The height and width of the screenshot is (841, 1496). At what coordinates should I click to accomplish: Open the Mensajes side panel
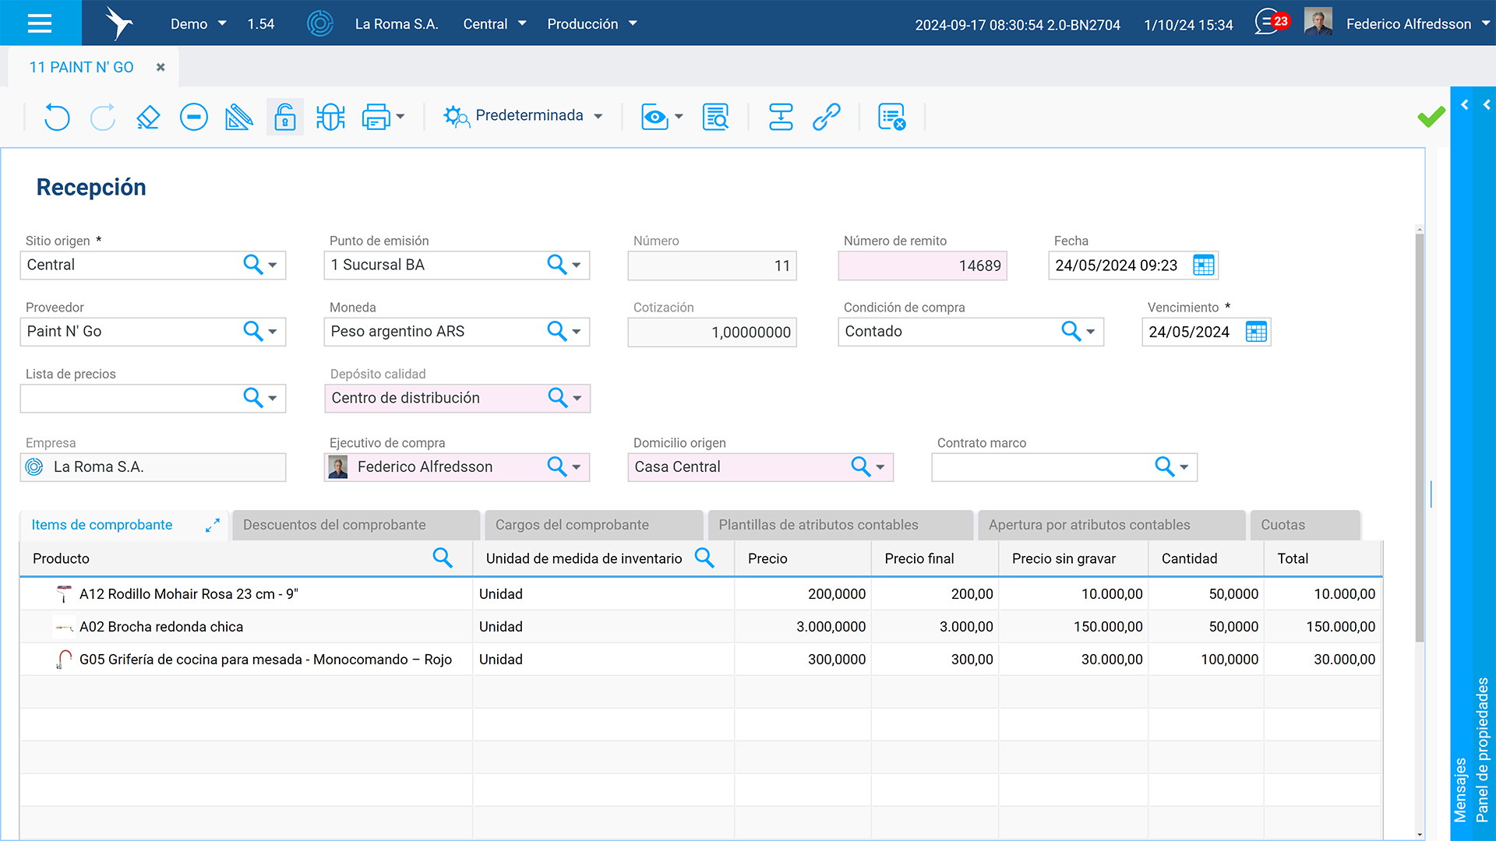(1460, 790)
